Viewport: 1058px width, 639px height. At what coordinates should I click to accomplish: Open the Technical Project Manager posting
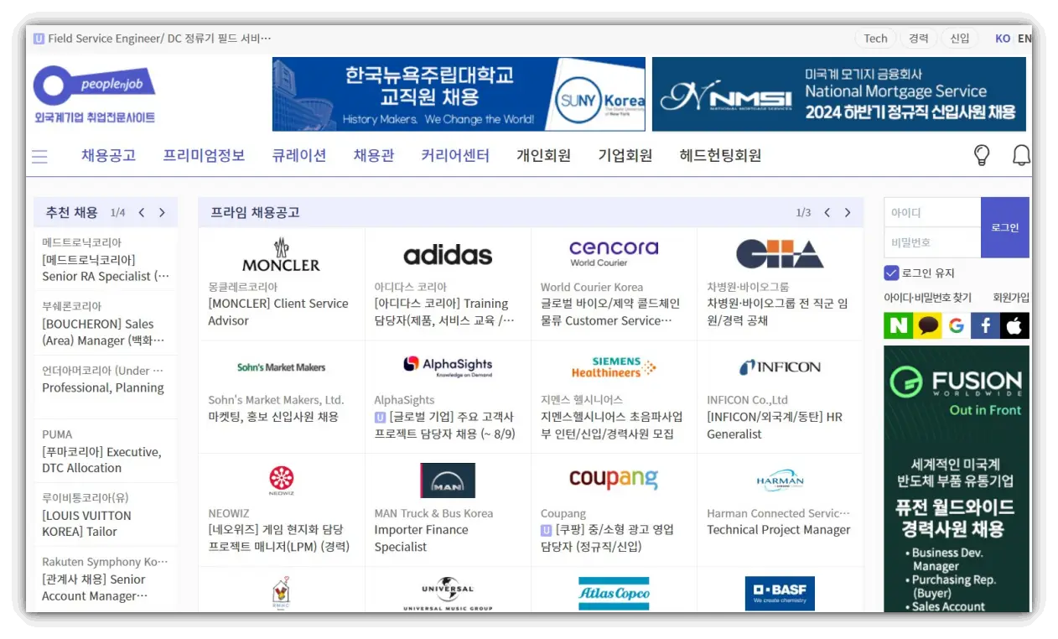[x=779, y=530]
